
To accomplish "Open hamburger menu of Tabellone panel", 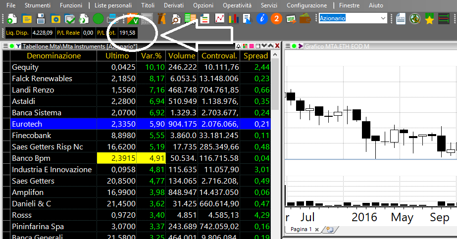I will point(5,46).
